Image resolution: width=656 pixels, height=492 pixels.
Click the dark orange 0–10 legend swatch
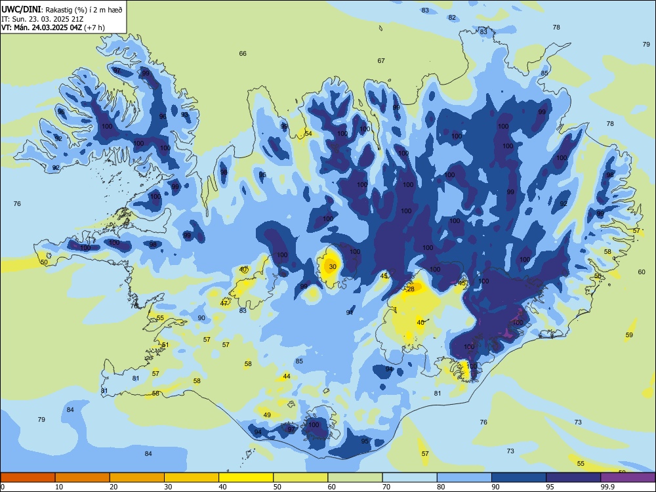coord(28,478)
